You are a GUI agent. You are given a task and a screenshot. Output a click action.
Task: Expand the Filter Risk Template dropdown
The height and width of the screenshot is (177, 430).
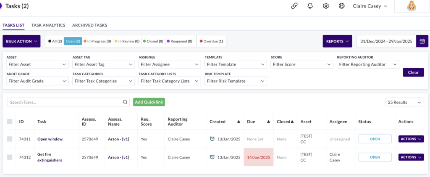[x=236, y=81]
